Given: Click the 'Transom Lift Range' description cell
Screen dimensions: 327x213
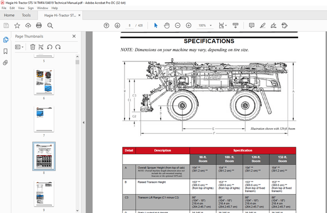Looking at the screenshot, I should (x=162, y=202).
